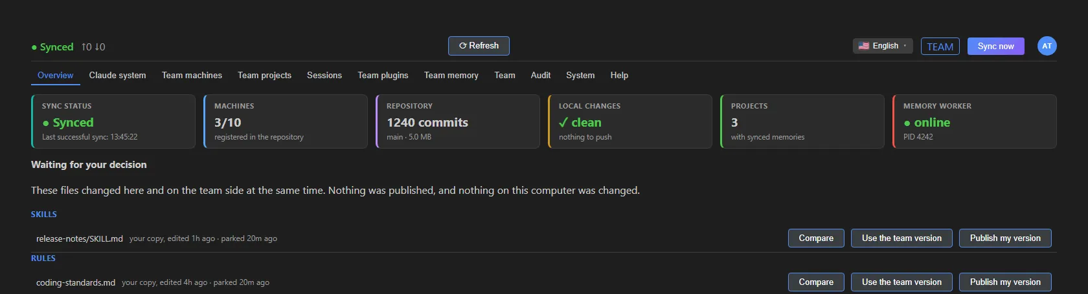Click the Machines 3/10 card

(x=286, y=121)
